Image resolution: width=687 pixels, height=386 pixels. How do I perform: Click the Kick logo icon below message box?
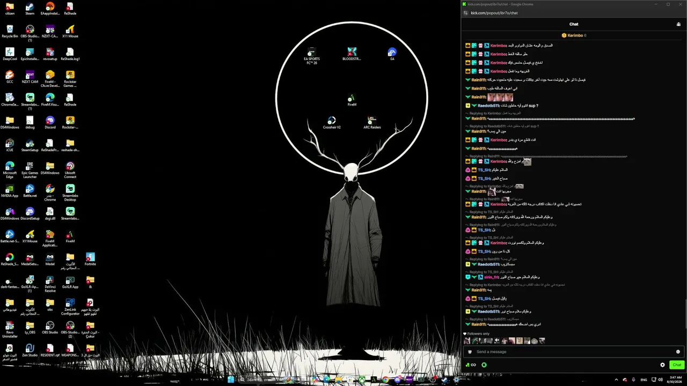484,365
